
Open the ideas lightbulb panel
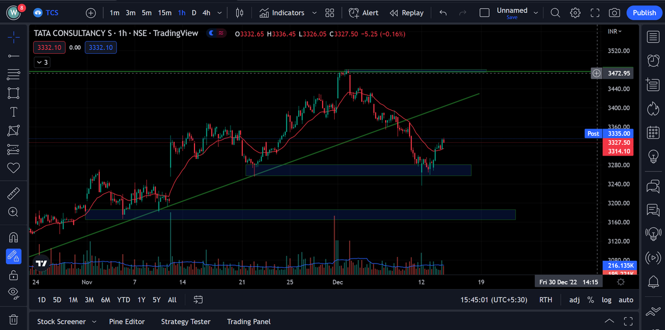coord(653,156)
